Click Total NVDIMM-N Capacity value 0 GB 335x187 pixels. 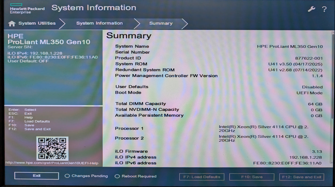pos(317,110)
